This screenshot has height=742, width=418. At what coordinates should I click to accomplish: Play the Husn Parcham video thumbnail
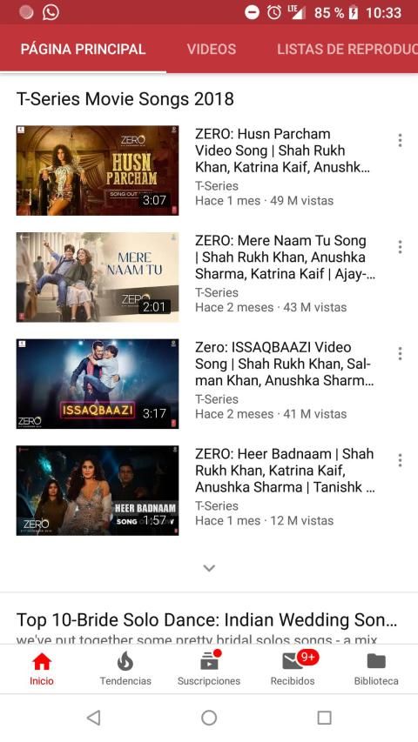pos(98,170)
